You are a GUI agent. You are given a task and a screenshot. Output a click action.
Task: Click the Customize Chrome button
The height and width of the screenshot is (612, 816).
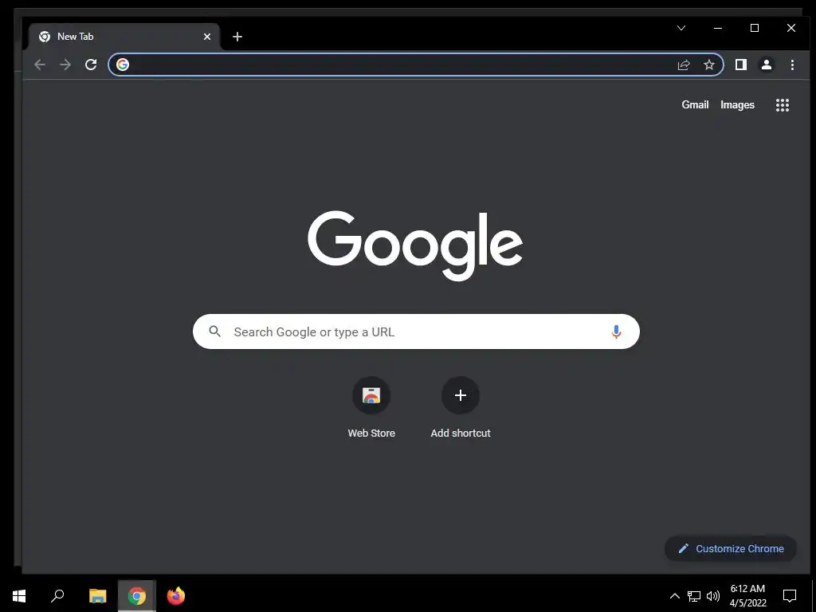731,548
